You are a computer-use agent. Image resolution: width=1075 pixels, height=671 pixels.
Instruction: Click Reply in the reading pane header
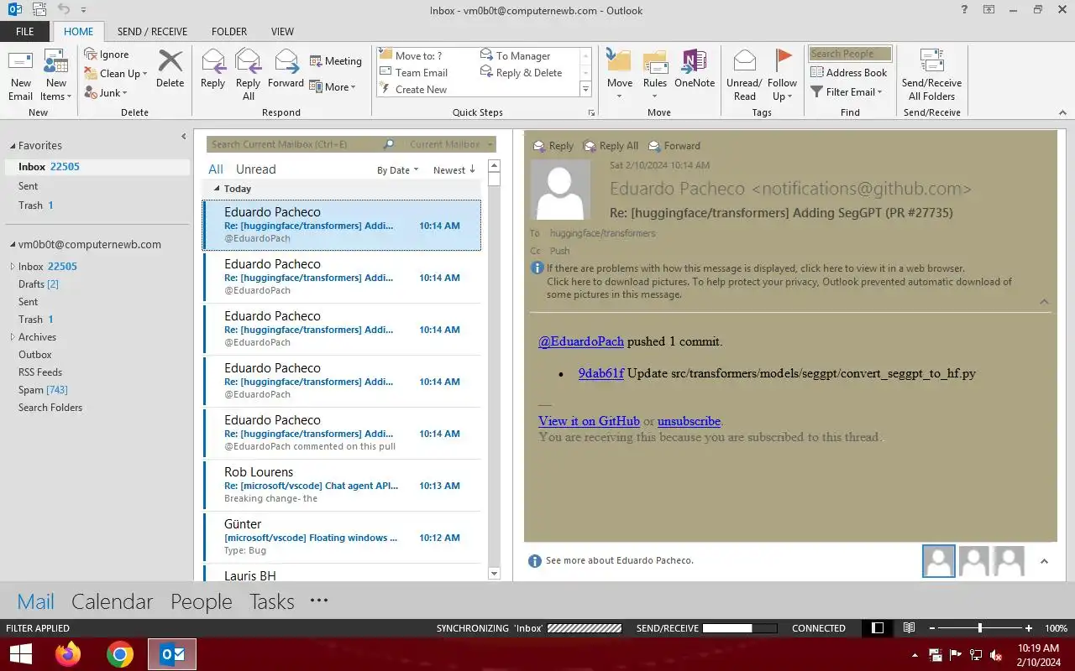click(x=553, y=146)
